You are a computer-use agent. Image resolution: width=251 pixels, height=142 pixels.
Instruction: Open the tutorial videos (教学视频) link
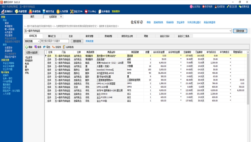(207, 6)
